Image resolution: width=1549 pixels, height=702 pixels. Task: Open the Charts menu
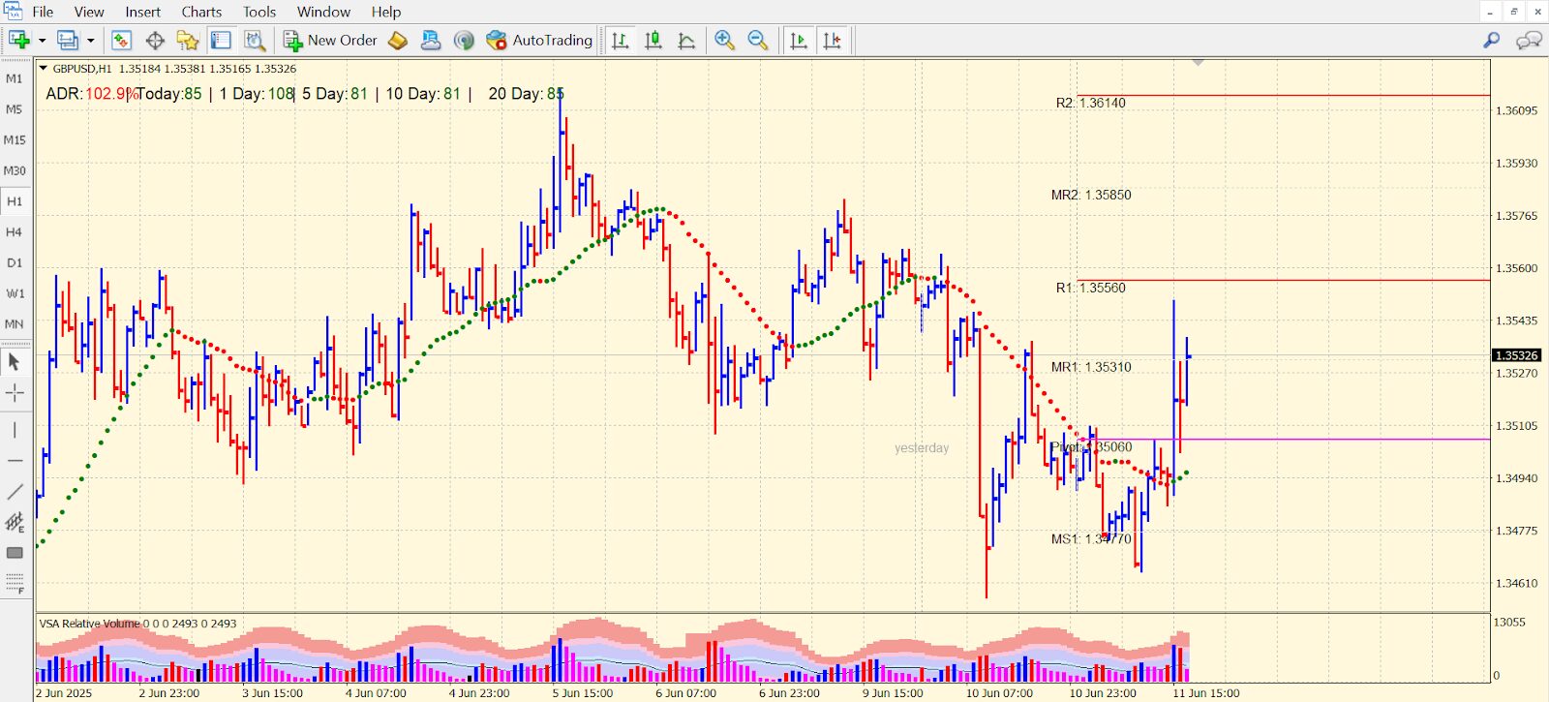point(201,12)
